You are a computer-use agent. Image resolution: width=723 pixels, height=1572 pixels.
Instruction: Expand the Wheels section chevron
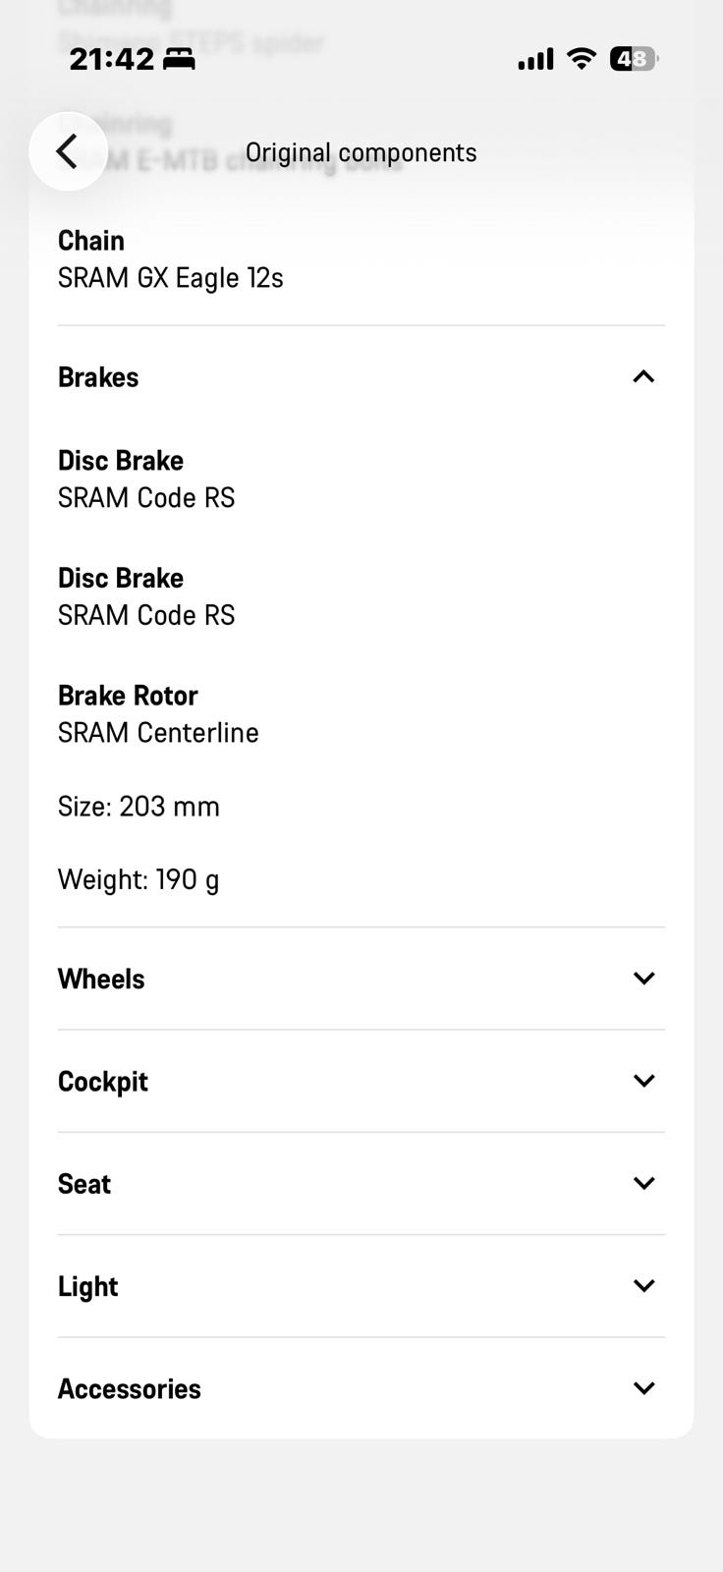(643, 979)
